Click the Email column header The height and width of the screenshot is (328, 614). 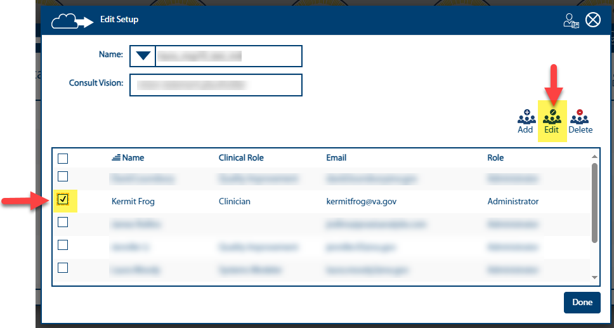[336, 158]
